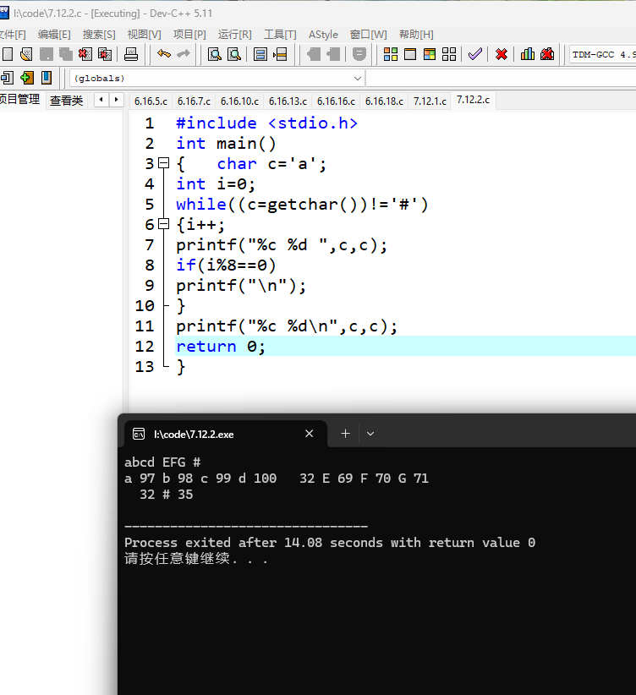This screenshot has height=695, width=636.
Task: Add a new console tab with plus button
Action: [346, 434]
